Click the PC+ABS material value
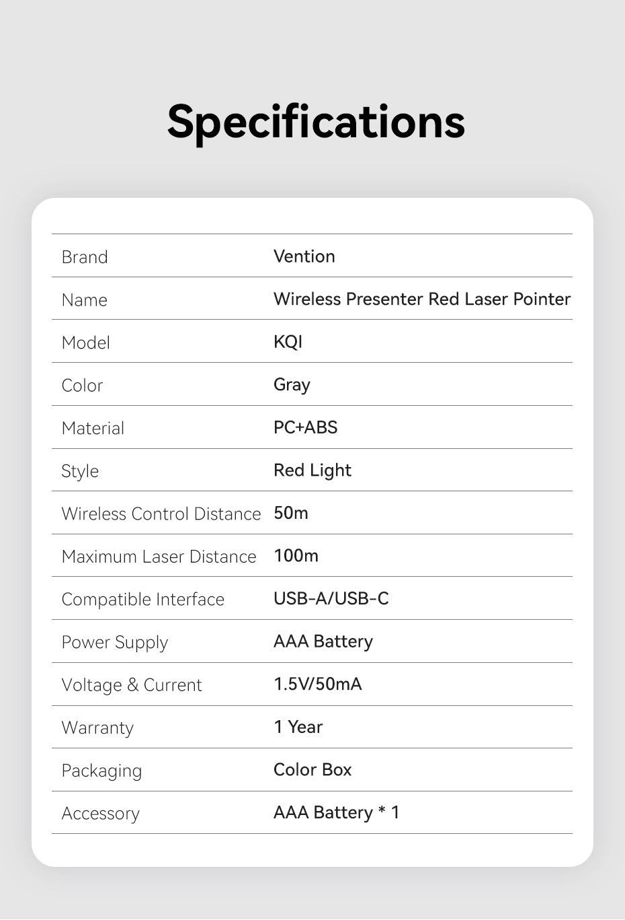Image resolution: width=625 pixels, height=920 pixels. [306, 427]
